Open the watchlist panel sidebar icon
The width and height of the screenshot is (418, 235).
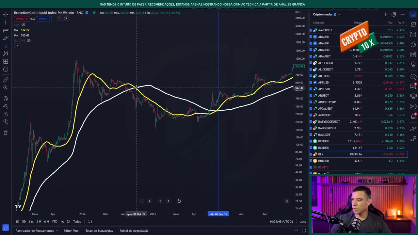point(413,14)
